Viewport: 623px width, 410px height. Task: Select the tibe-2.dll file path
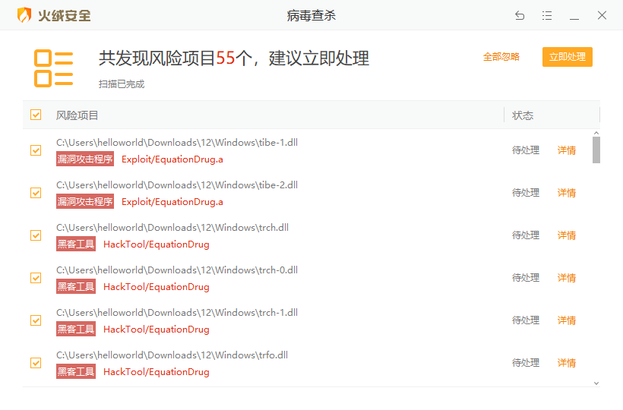tap(177, 185)
